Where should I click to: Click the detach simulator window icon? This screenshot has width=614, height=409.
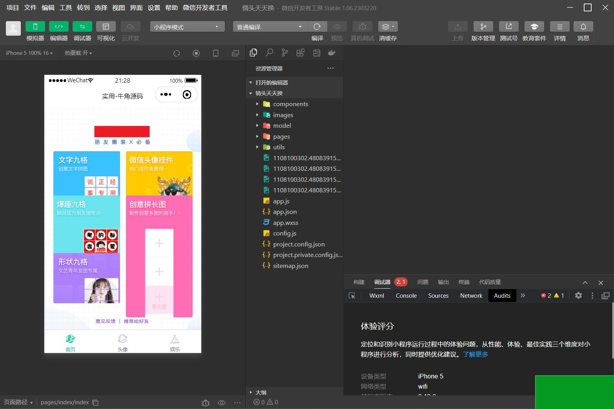pos(235,53)
